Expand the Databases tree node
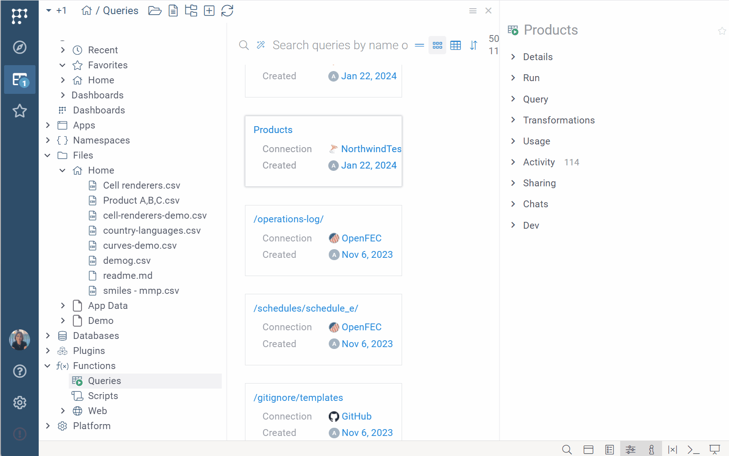The height and width of the screenshot is (456, 729). pyautogui.click(x=48, y=336)
